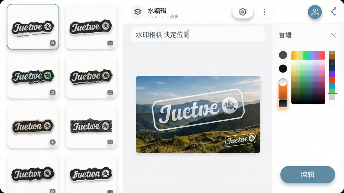Select the small corner watermark on the landscape photo
This screenshot has height=193, width=344.
(x=241, y=140)
